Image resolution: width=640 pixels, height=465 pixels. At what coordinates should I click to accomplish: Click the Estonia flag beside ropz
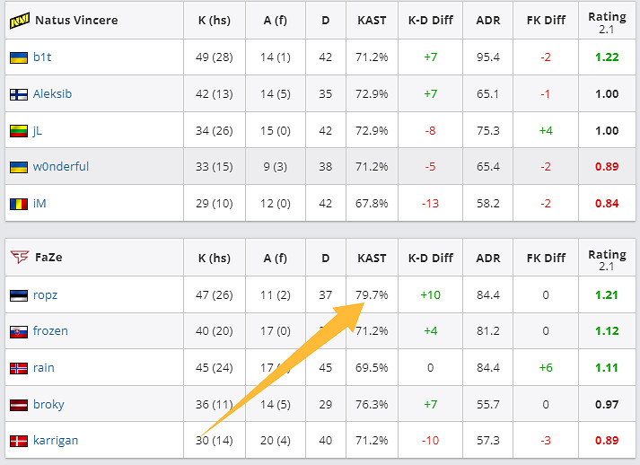[18, 295]
